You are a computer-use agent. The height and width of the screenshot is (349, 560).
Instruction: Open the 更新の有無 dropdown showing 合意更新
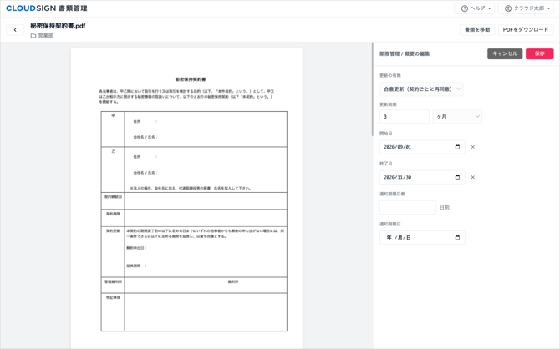tap(421, 89)
